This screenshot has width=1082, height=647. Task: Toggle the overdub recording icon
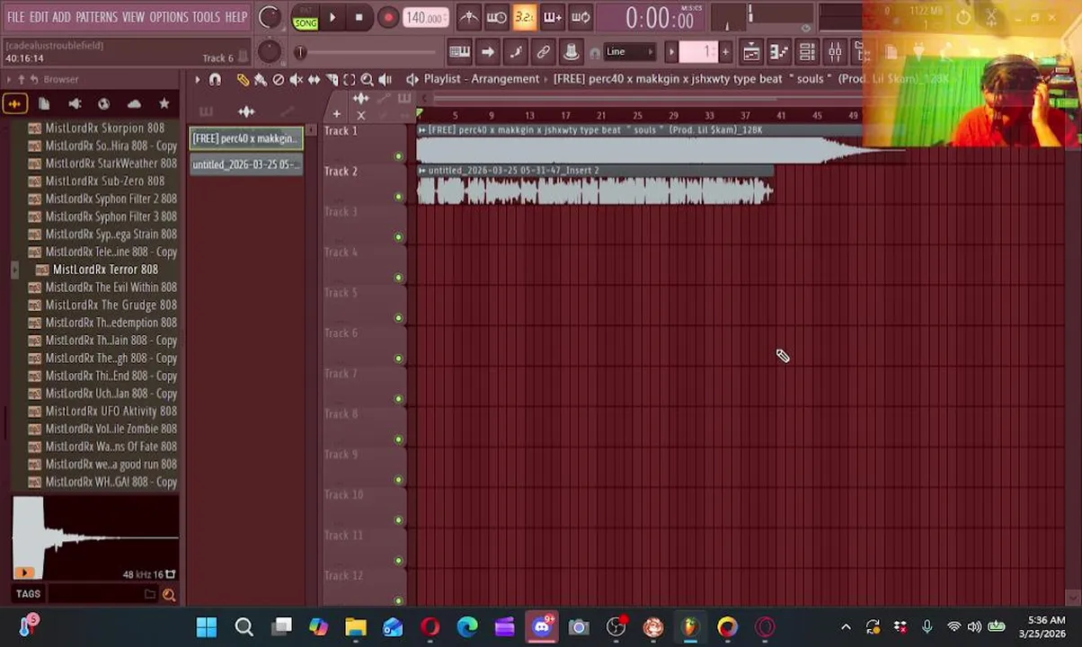552,17
